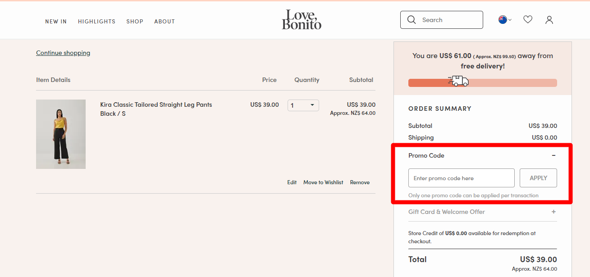Click the Store Credit notice text
590x277 pixels.
point(472,237)
